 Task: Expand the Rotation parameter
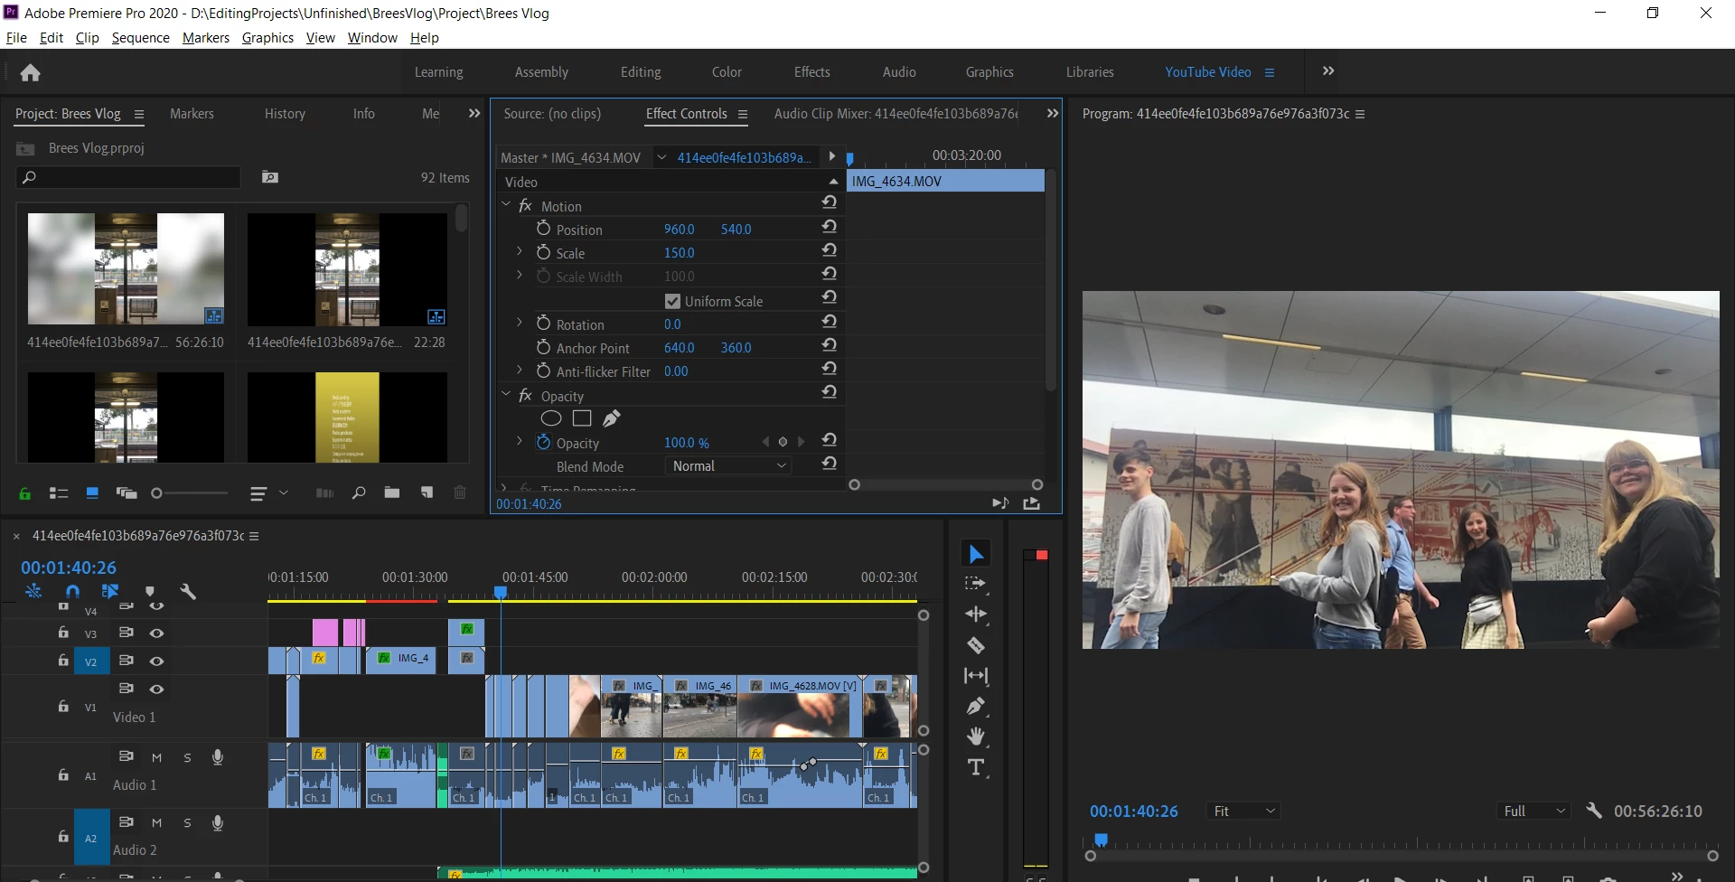click(520, 323)
